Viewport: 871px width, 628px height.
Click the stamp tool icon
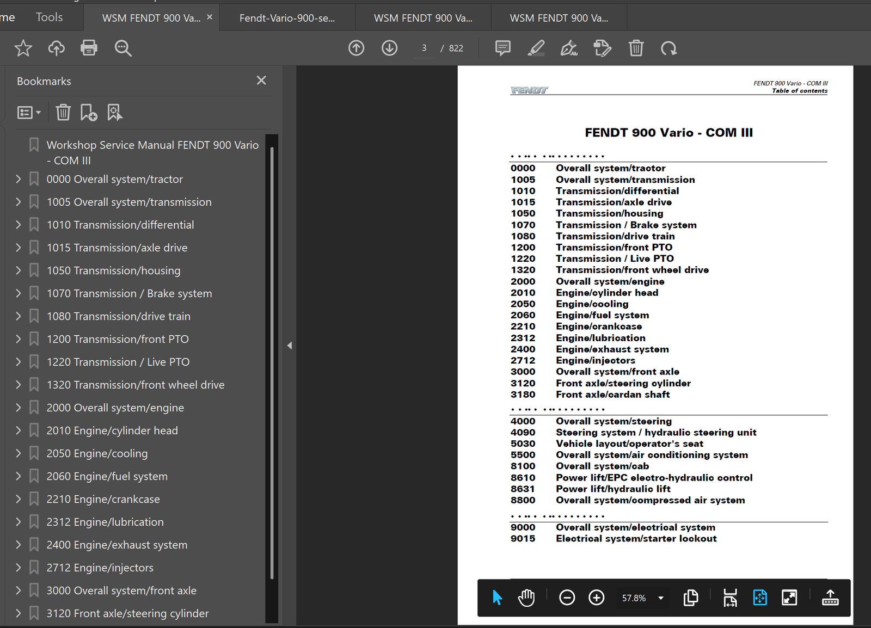pos(603,48)
